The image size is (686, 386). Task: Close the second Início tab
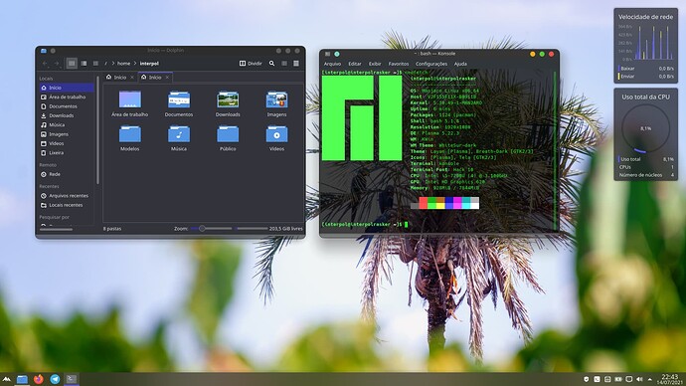point(167,78)
